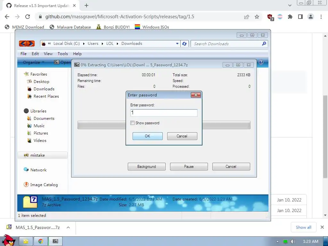Open the Edit menu in Explorer
This screenshot has width=328, height=246.
(35, 54)
